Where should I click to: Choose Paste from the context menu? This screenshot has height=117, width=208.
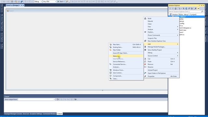click(162, 61)
